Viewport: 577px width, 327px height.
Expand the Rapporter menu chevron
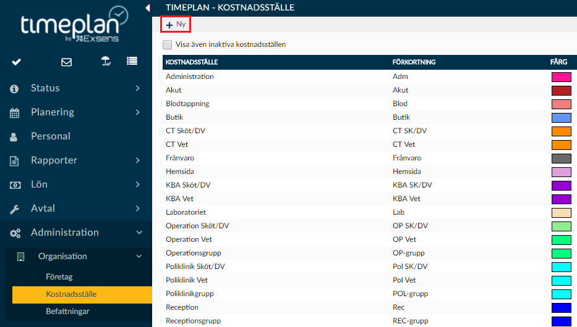(x=138, y=160)
